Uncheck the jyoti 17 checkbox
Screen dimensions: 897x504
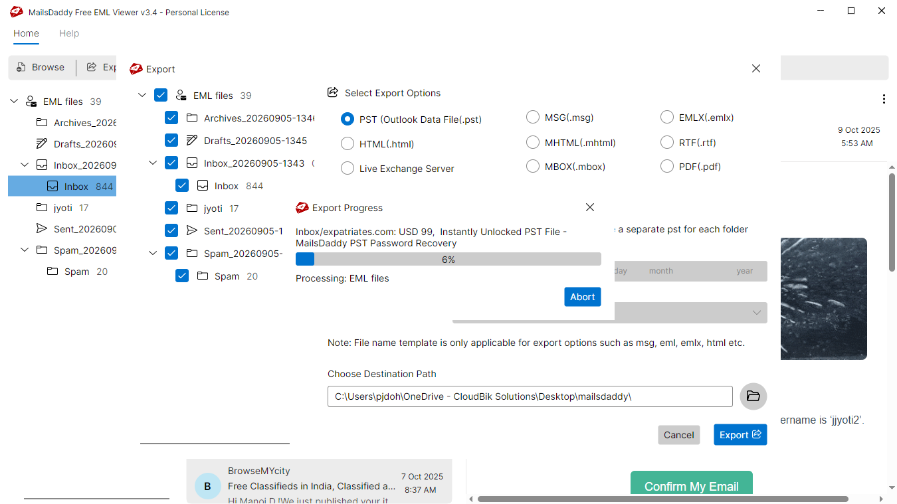click(x=171, y=208)
